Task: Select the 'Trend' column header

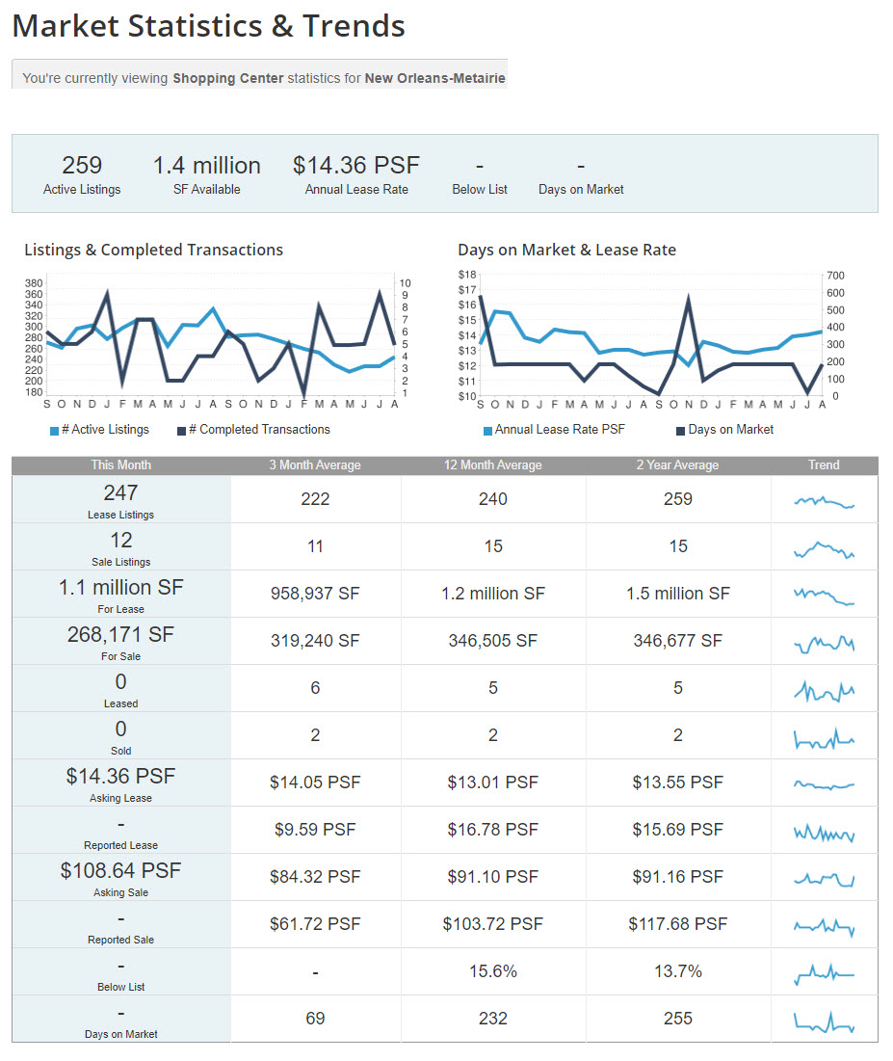Action: click(824, 464)
